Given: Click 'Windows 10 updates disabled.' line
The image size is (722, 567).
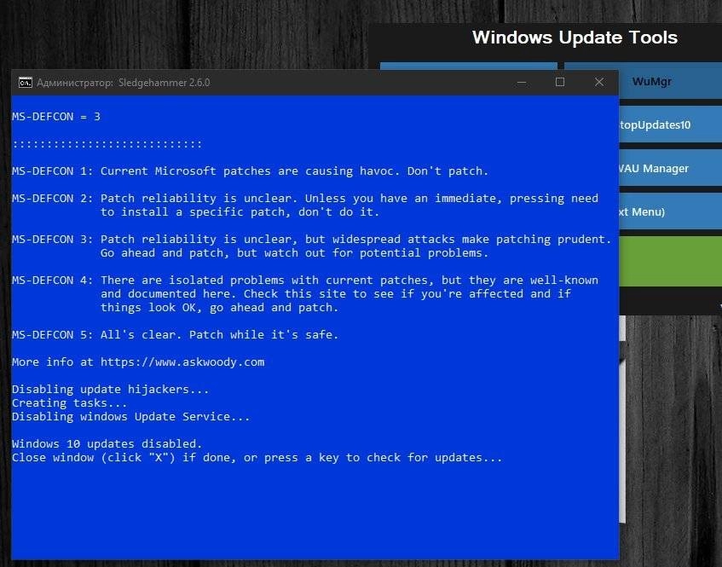Looking at the screenshot, I should click(107, 443).
